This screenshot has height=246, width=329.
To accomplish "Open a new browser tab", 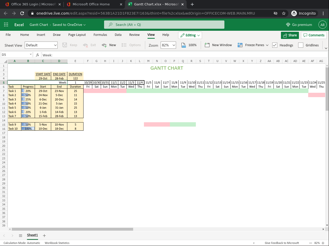I will 192,4.
